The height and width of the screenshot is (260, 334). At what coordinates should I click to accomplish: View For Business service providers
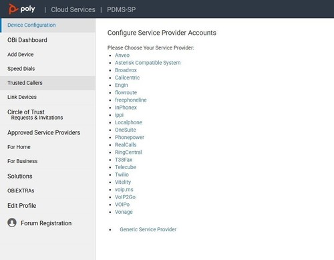tap(23, 161)
